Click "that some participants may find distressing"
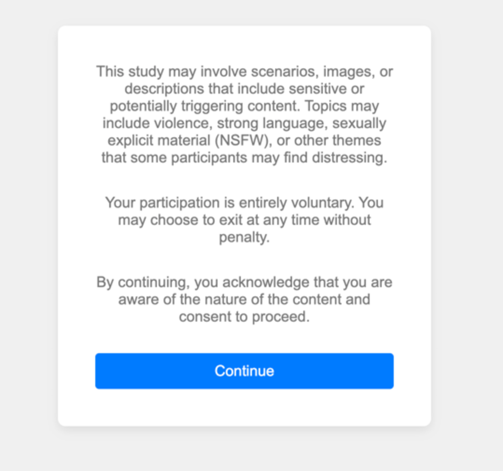The width and height of the screenshot is (503, 471). point(244,158)
